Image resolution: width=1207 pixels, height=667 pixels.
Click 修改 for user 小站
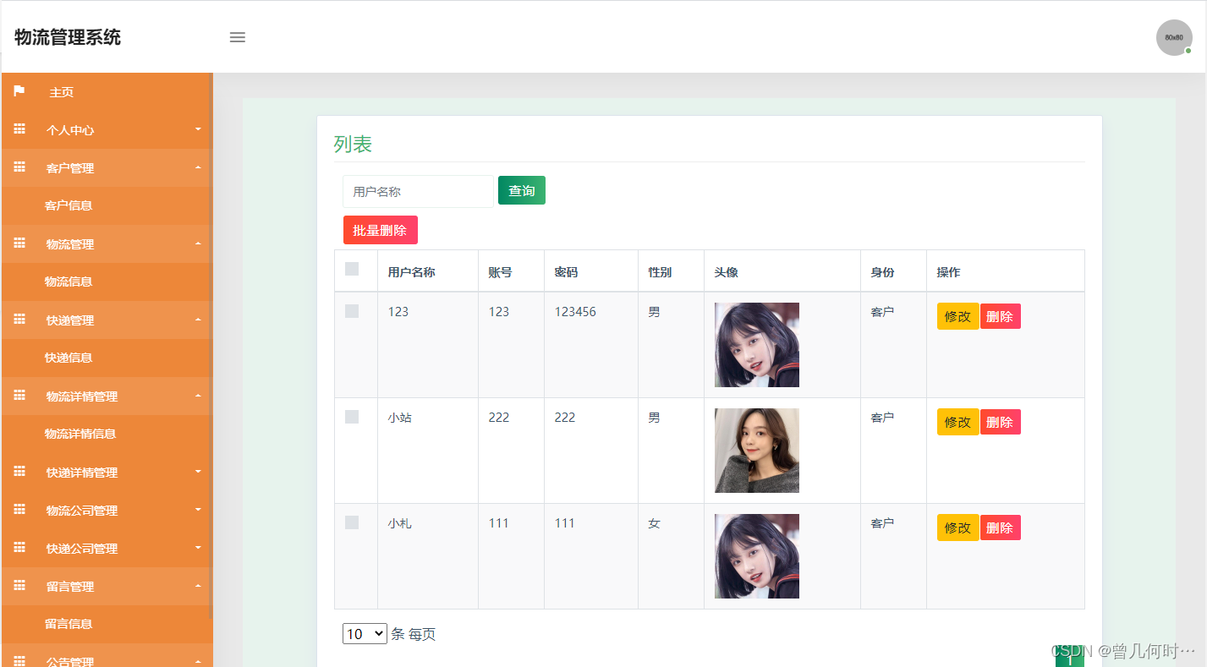click(957, 422)
